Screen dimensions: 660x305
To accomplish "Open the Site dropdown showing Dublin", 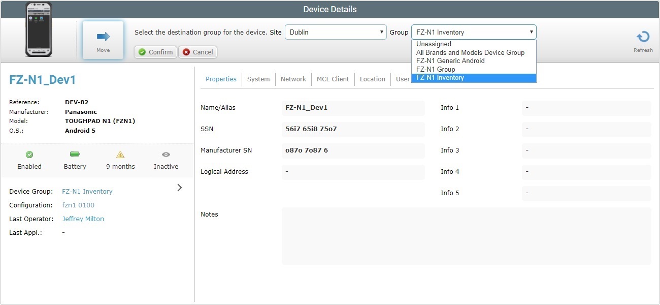I will click(x=335, y=32).
